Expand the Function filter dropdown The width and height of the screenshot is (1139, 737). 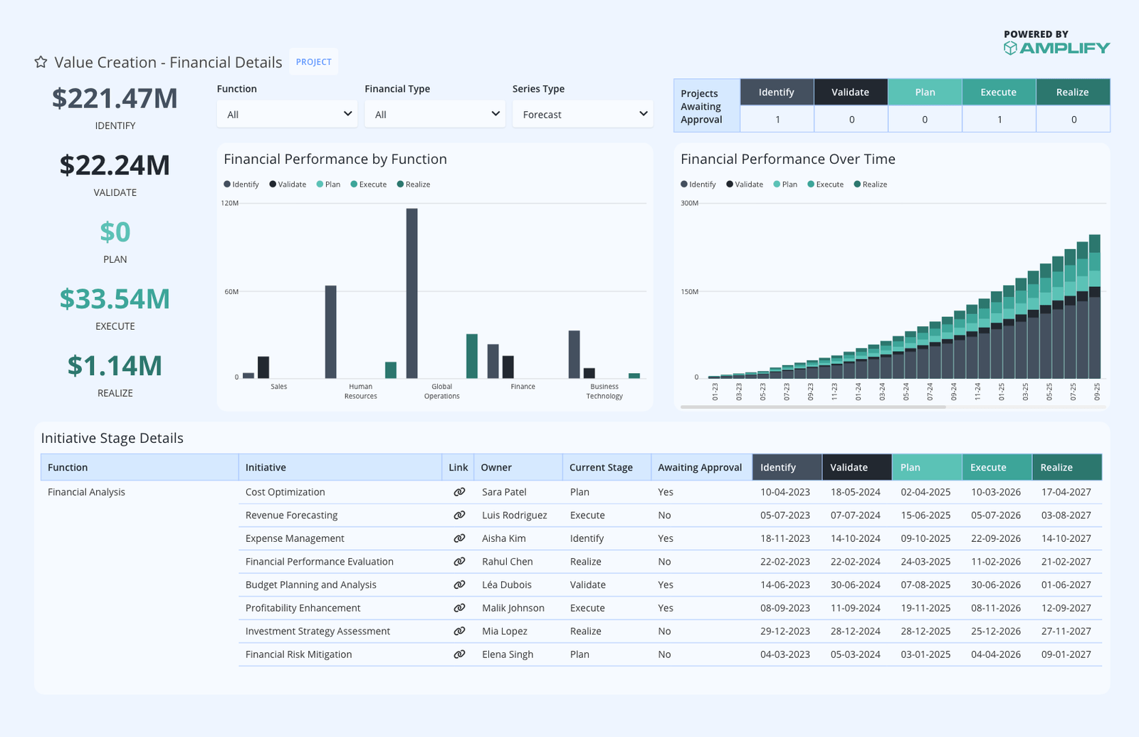[x=287, y=114]
